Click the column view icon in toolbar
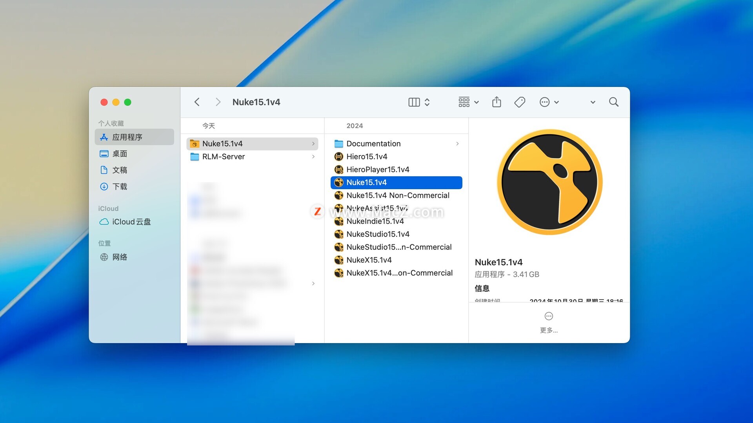This screenshot has width=753, height=423. pos(414,102)
